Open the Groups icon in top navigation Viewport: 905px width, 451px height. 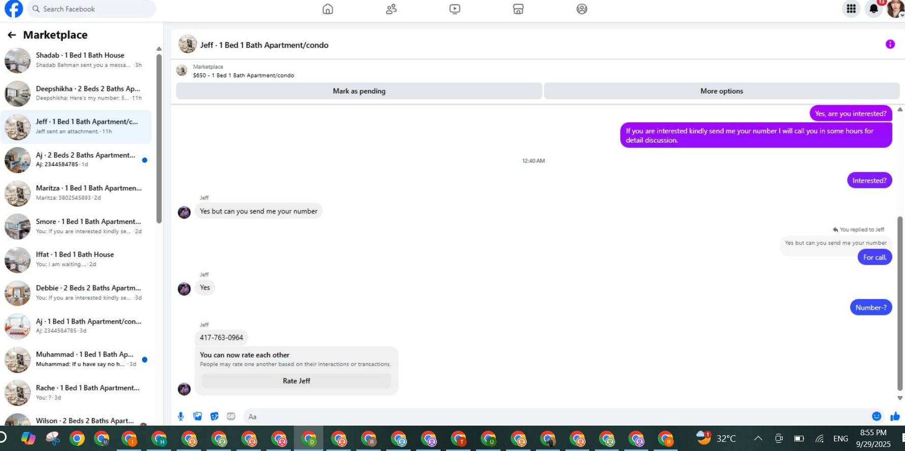(x=582, y=9)
